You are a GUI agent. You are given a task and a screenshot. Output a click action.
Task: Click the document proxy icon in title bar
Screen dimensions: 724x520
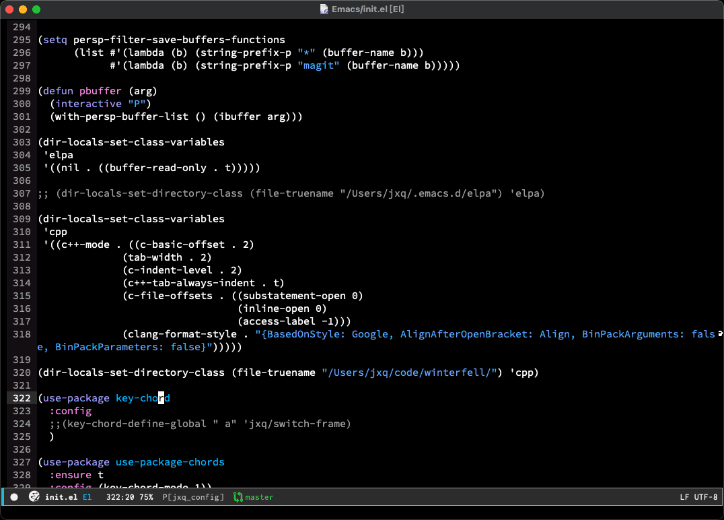[x=325, y=9]
